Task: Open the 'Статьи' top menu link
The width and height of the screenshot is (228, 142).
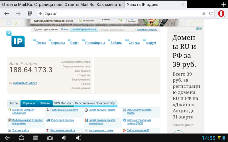Action: [x=134, y=43]
